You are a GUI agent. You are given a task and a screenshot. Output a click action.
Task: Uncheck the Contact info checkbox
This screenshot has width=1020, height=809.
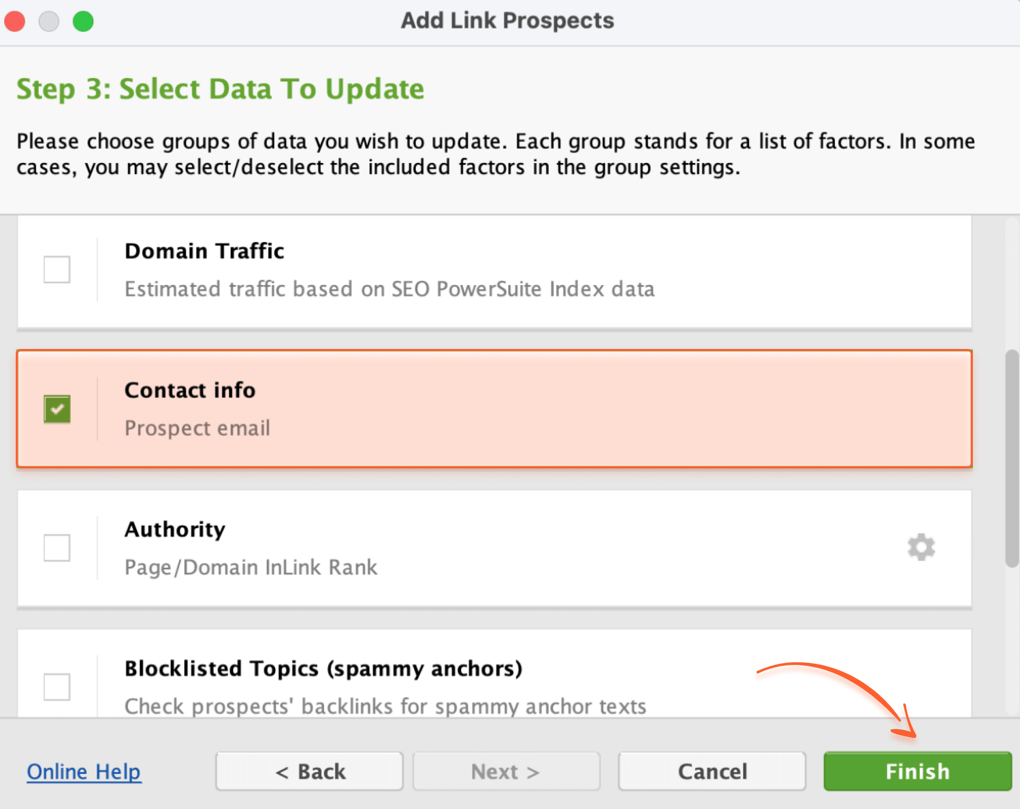point(57,409)
